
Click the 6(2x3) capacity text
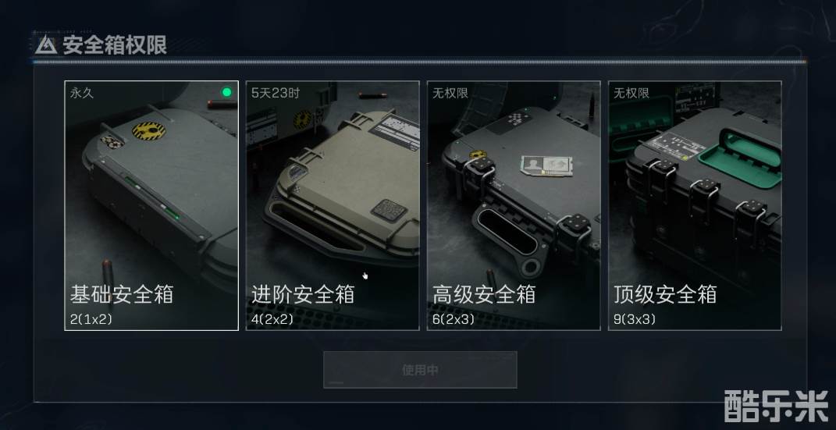point(454,320)
